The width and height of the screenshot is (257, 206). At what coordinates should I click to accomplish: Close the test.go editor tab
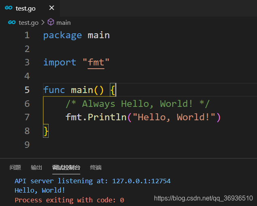[51, 8]
